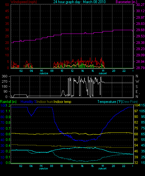The height and width of the screenshot is (176, 145).
Task: Click the sunrise marker under the bottom graph
Action: [43, 169]
